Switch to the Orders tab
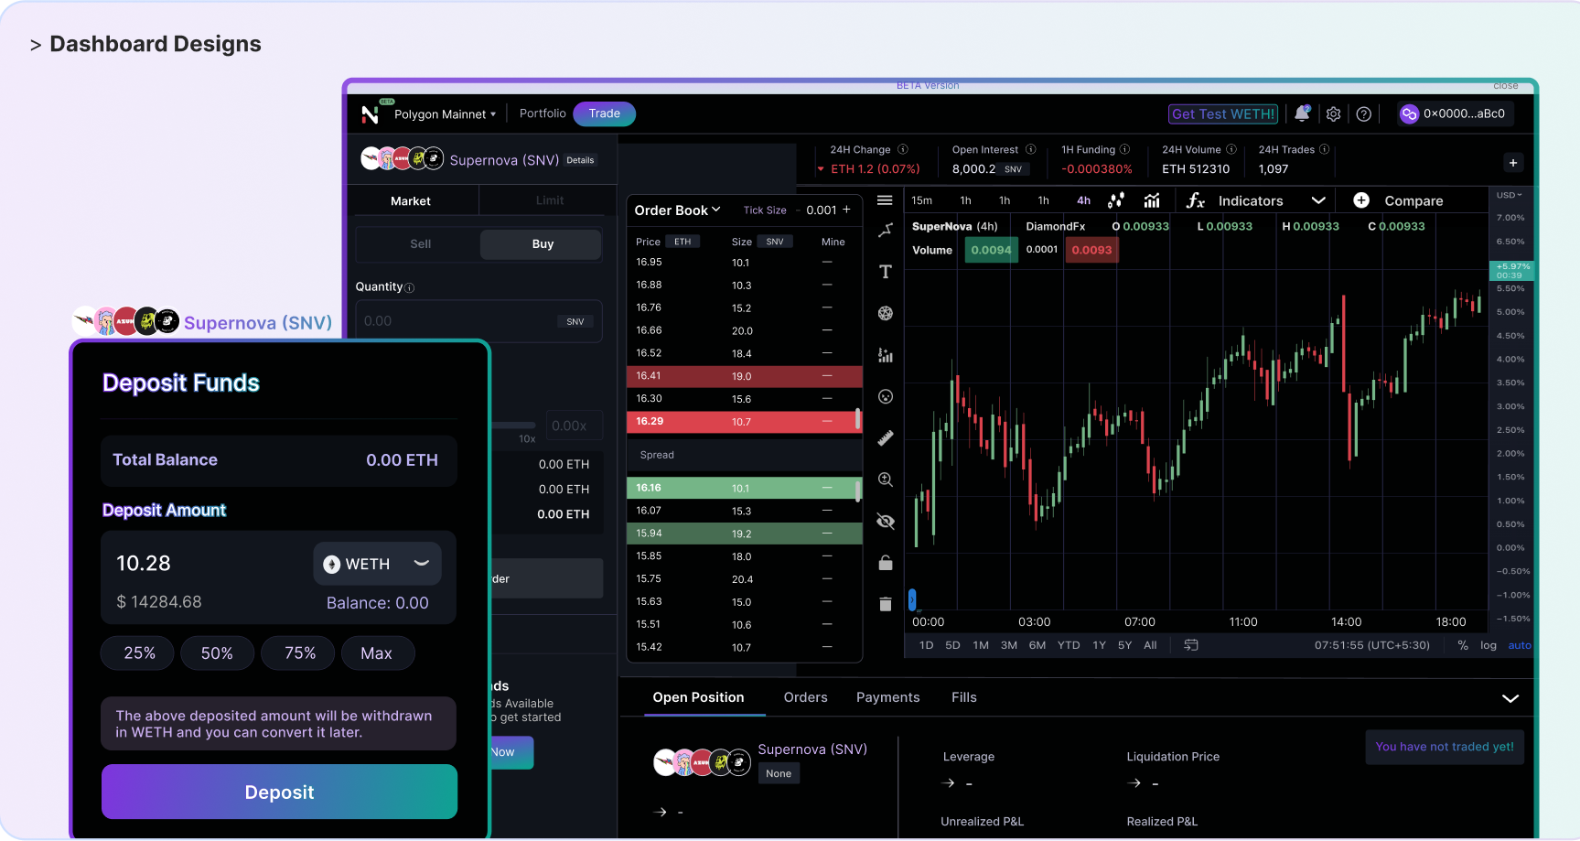 click(x=804, y=697)
